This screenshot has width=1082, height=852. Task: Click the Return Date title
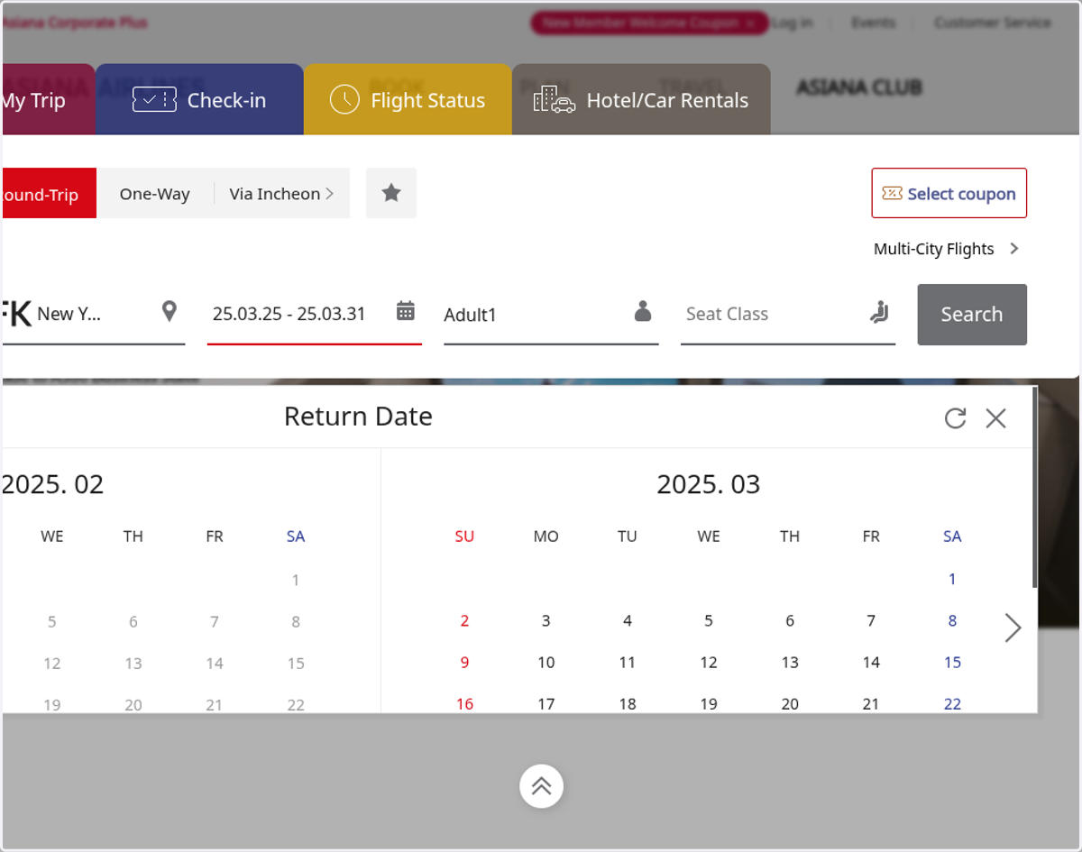click(x=358, y=417)
